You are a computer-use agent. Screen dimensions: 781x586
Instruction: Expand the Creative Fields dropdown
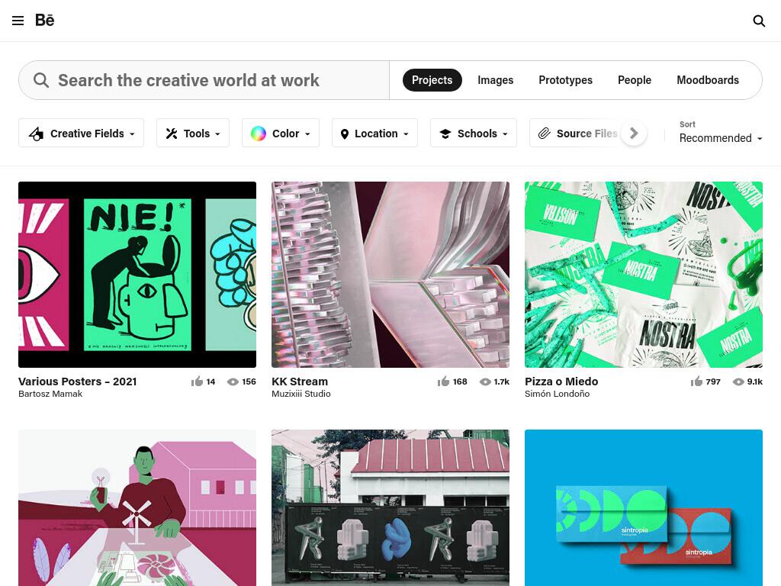tap(81, 133)
